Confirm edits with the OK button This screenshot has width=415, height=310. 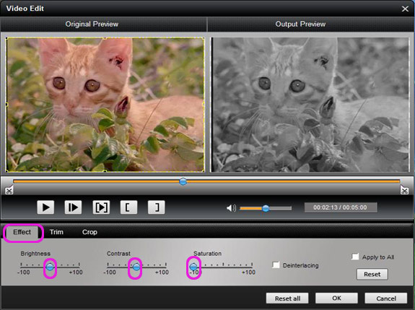[x=336, y=298]
